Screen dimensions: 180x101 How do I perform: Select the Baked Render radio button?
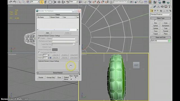(76, 79)
